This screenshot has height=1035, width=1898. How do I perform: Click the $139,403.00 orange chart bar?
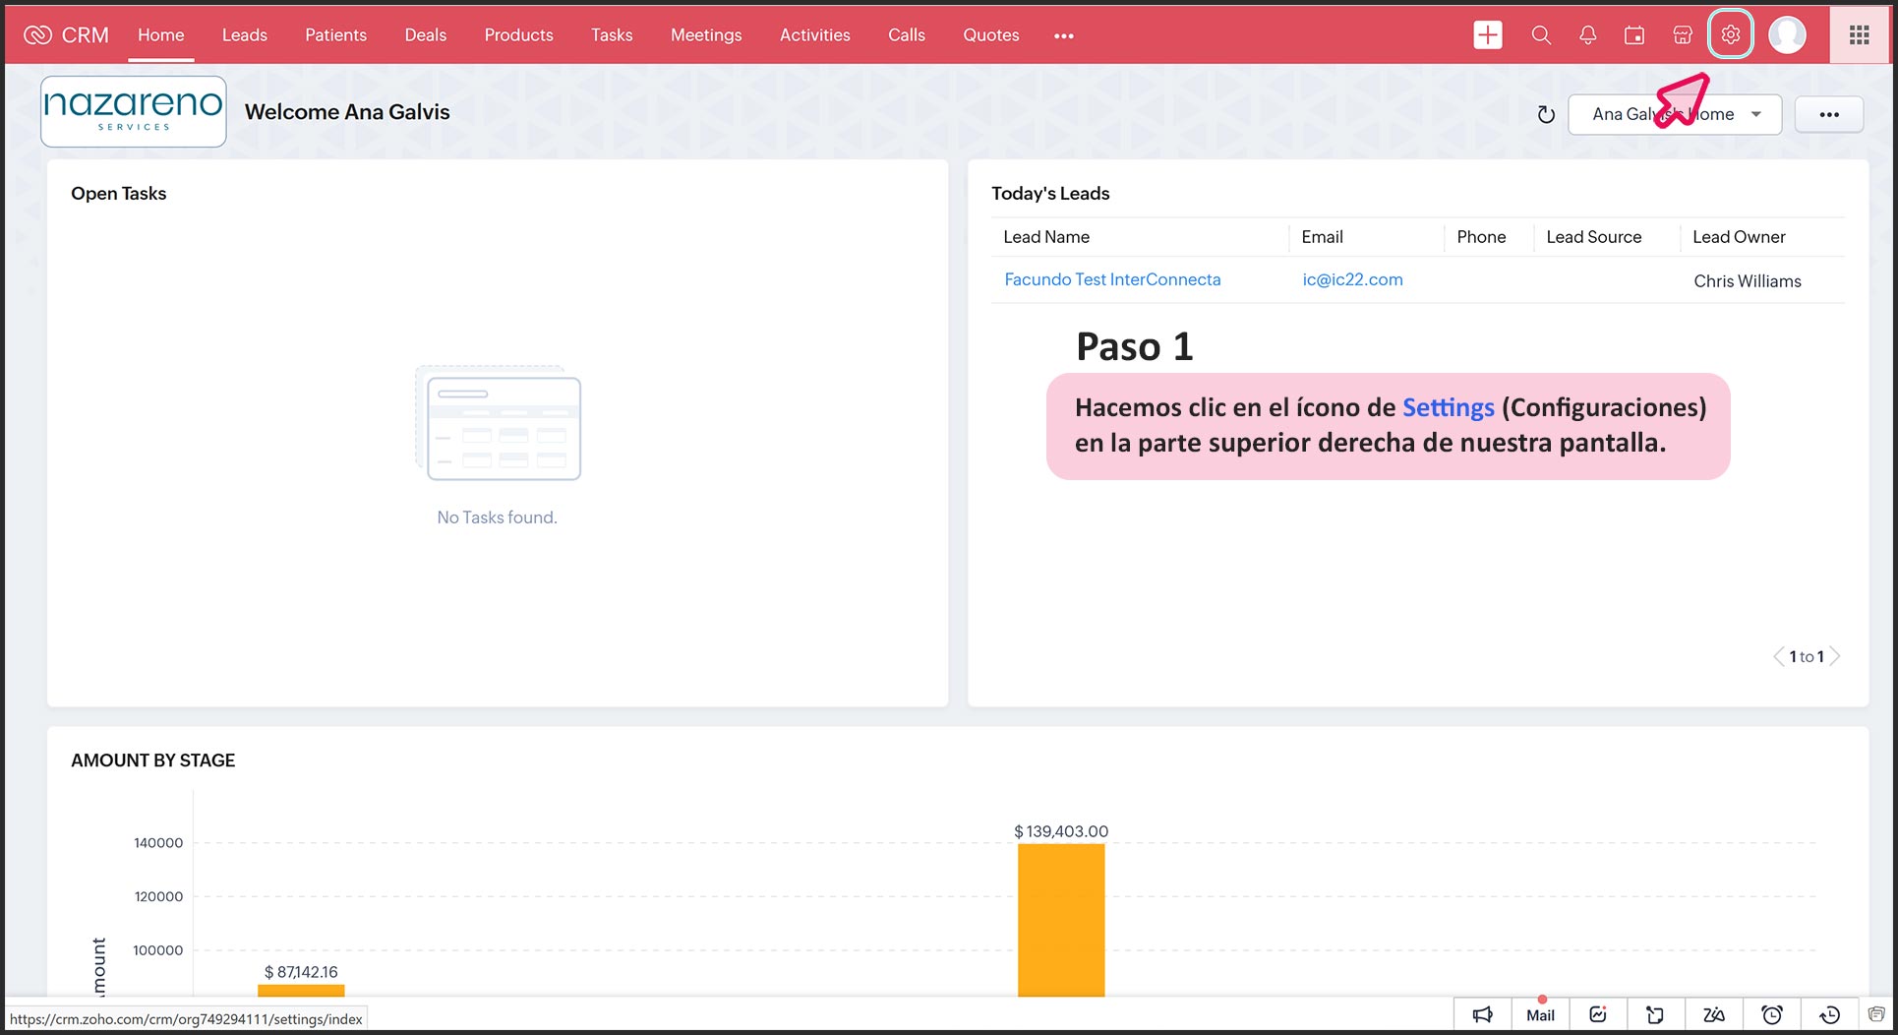1060,919
